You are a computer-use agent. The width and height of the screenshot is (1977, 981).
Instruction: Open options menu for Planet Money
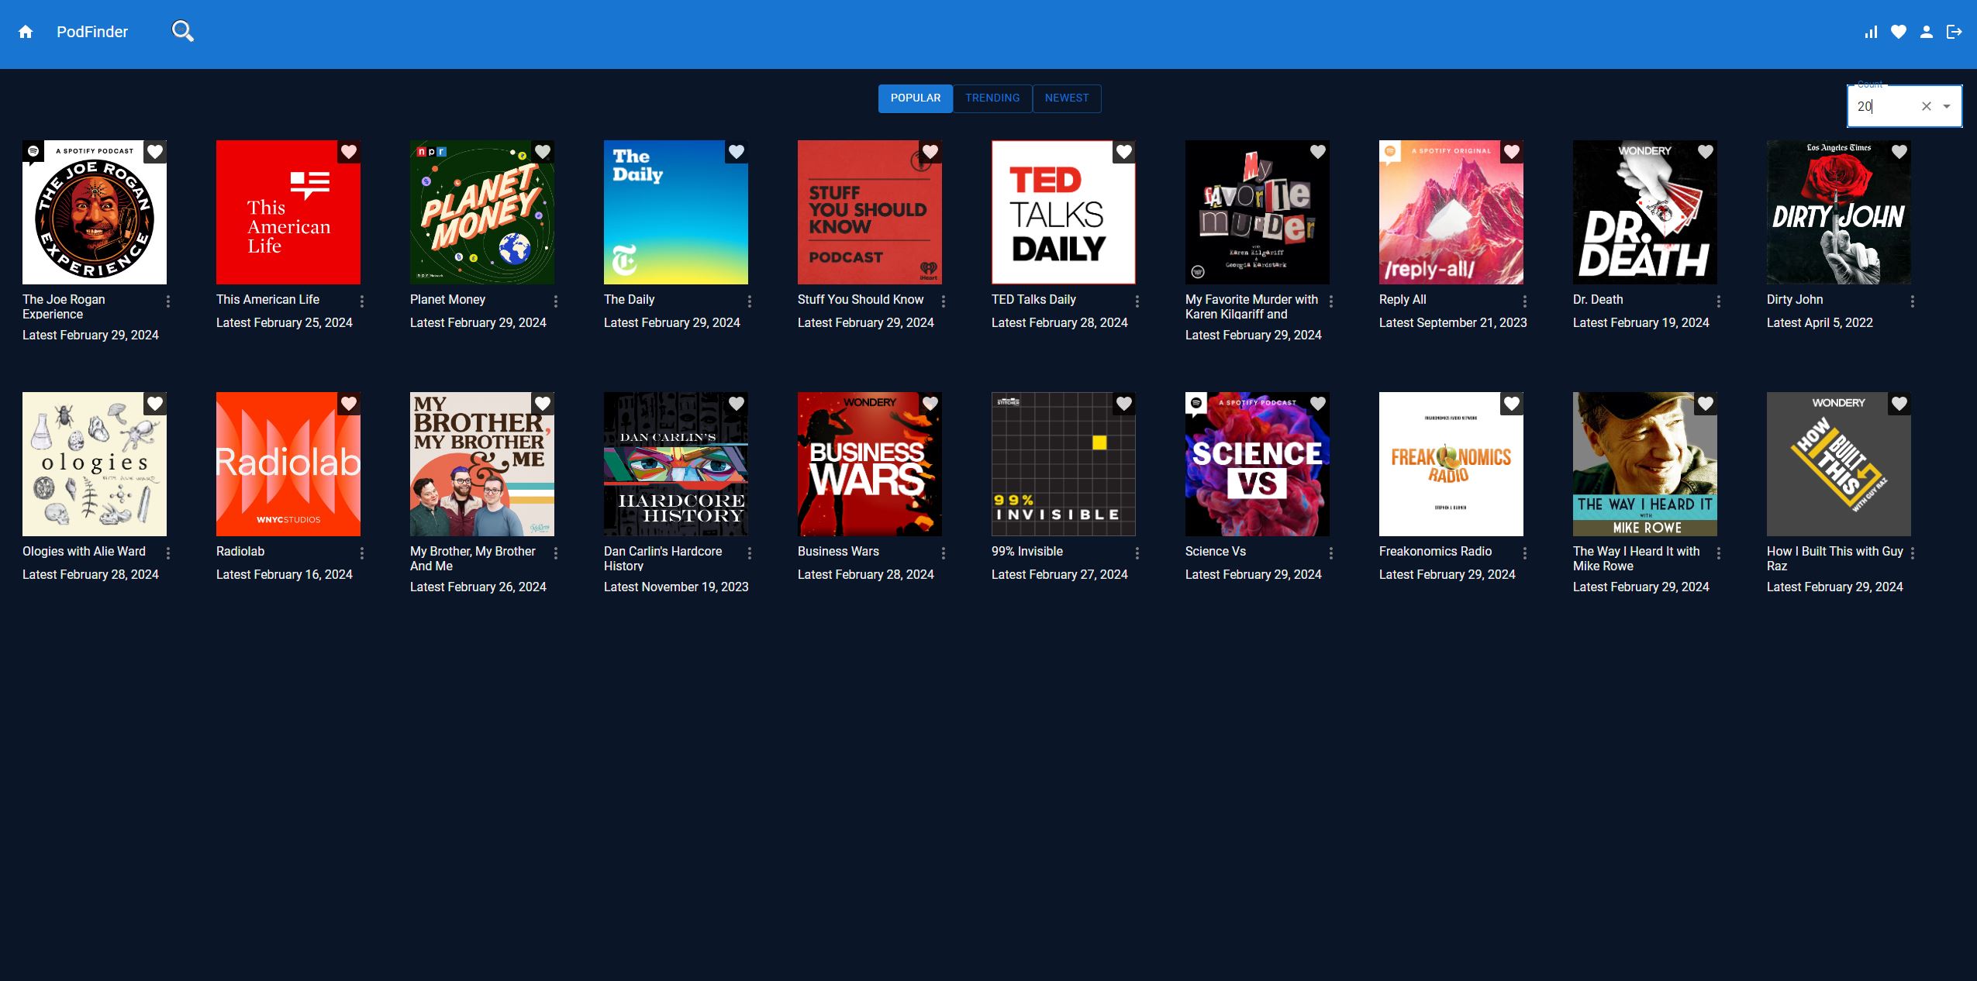tap(555, 301)
